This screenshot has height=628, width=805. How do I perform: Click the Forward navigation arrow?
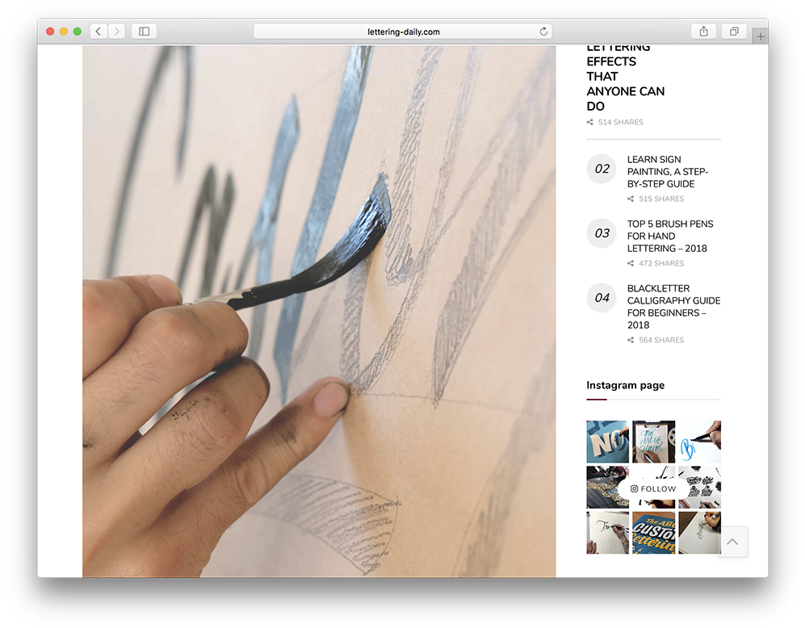(116, 31)
